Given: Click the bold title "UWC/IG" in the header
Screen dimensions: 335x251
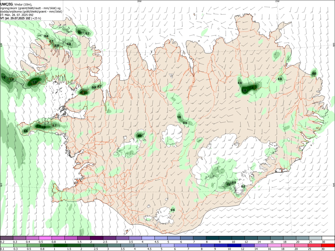Looking at the screenshot, I should tap(6, 4).
